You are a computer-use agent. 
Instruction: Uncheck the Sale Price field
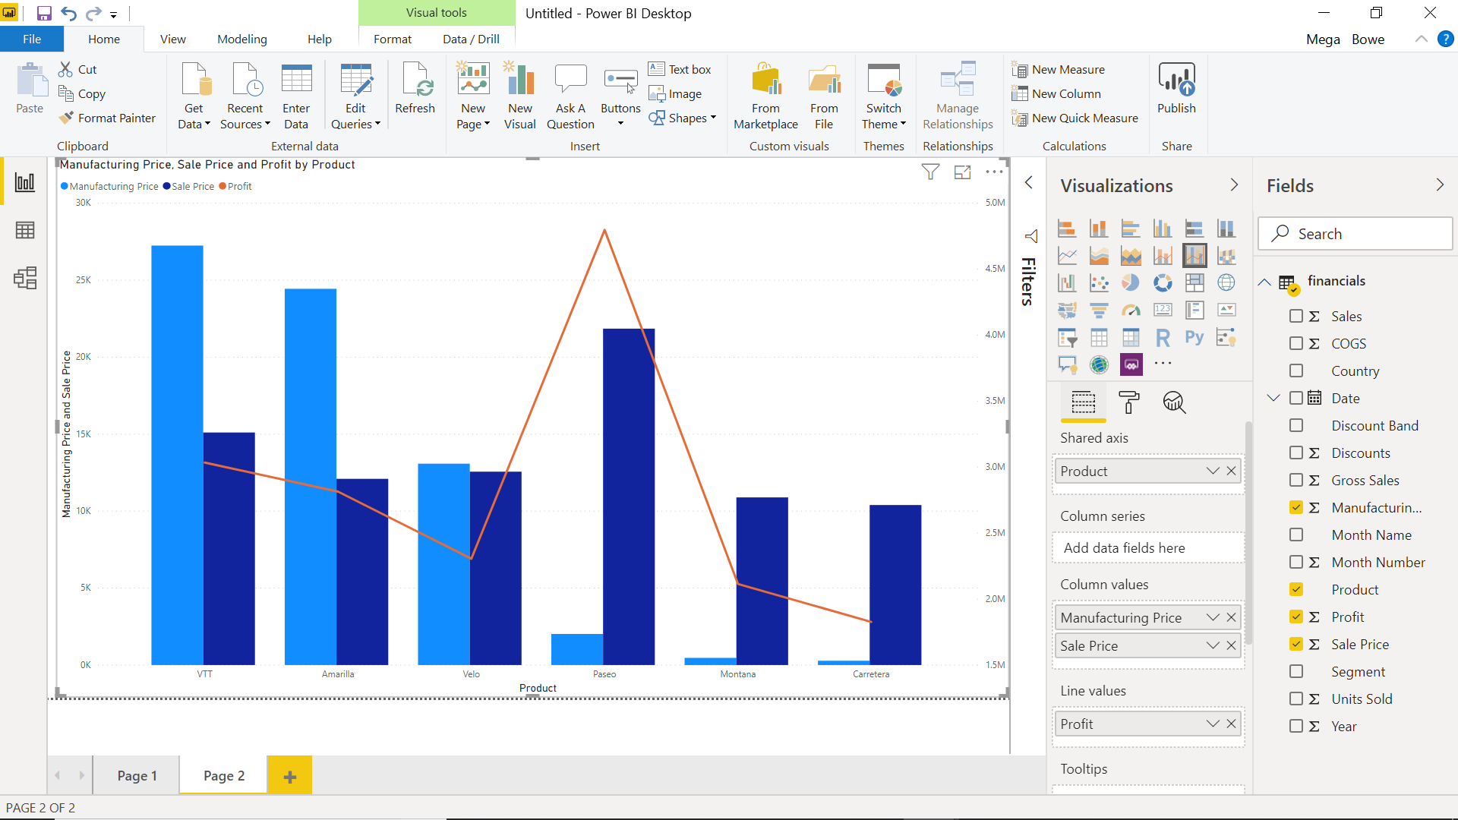pyautogui.click(x=1296, y=644)
